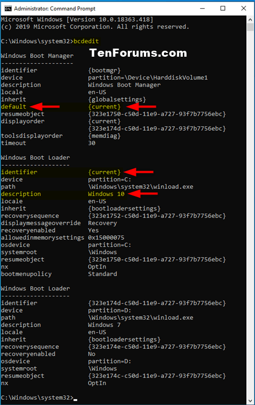The height and width of the screenshot is (405, 255).
Task: Click the '{memdiag}' value
Action: click(x=104, y=136)
